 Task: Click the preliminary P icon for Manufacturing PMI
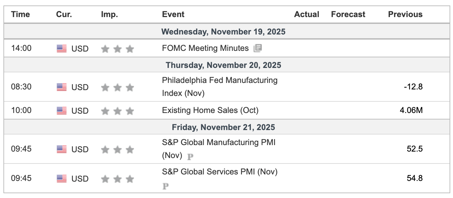190,157
